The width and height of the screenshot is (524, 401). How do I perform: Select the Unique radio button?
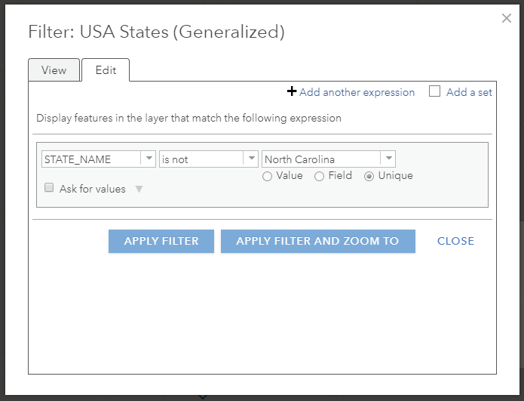tap(369, 176)
